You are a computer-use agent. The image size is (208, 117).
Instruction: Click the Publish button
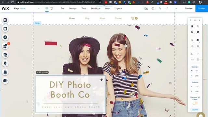(201, 8)
